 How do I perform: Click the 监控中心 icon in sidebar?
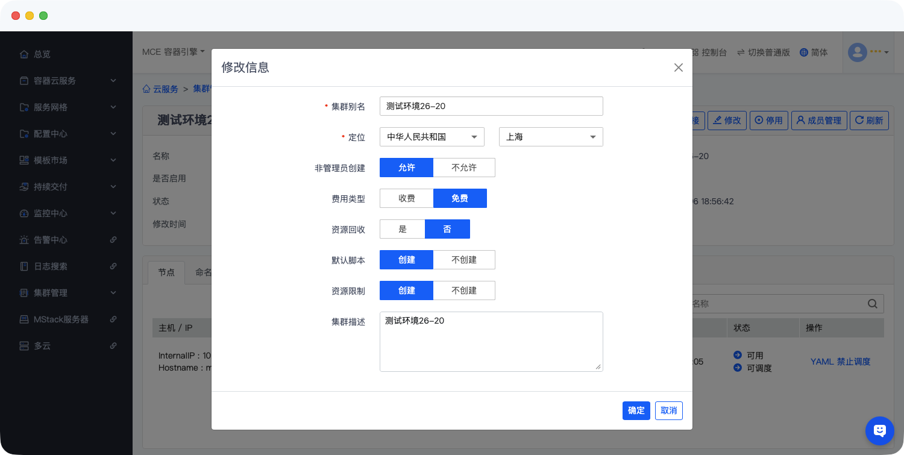pos(24,213)
